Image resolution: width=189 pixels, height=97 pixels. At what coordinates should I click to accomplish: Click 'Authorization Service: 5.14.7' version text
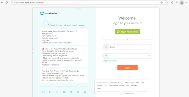pyautogui.click(x=119, y=86)
